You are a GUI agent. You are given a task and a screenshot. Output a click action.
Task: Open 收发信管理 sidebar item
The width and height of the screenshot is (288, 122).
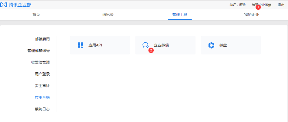click(40, 62)
